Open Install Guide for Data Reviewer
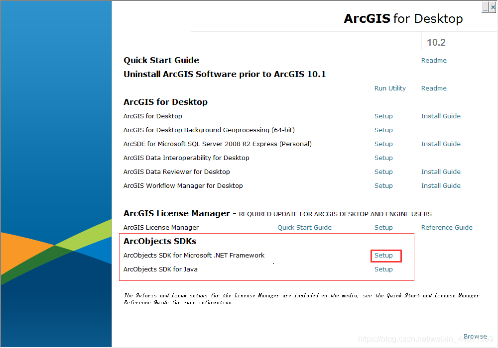Image resolution: width=498 pixels, height=348 pixels. (441, 172)
